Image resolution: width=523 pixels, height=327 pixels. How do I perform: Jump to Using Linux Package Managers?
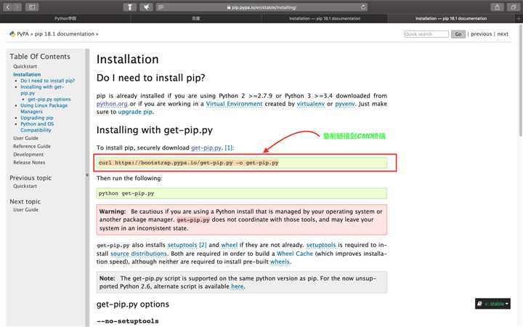coord(44,108)
